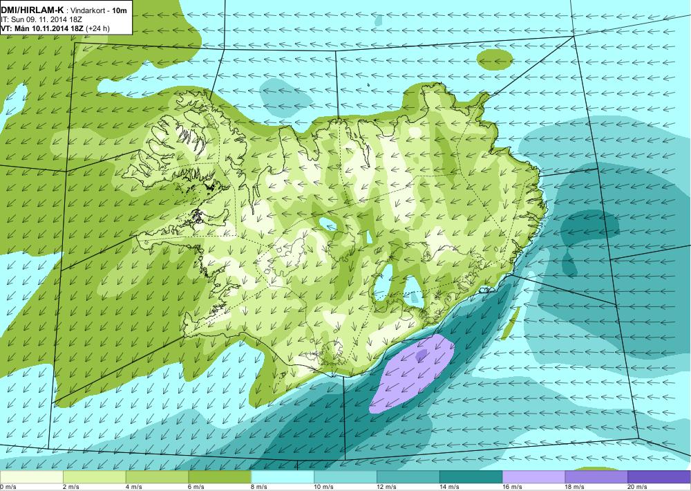This screenshot has height=491, width=691.
Task: Select the light cyan 8–10 m/s legend swatch
Action: 283,477
